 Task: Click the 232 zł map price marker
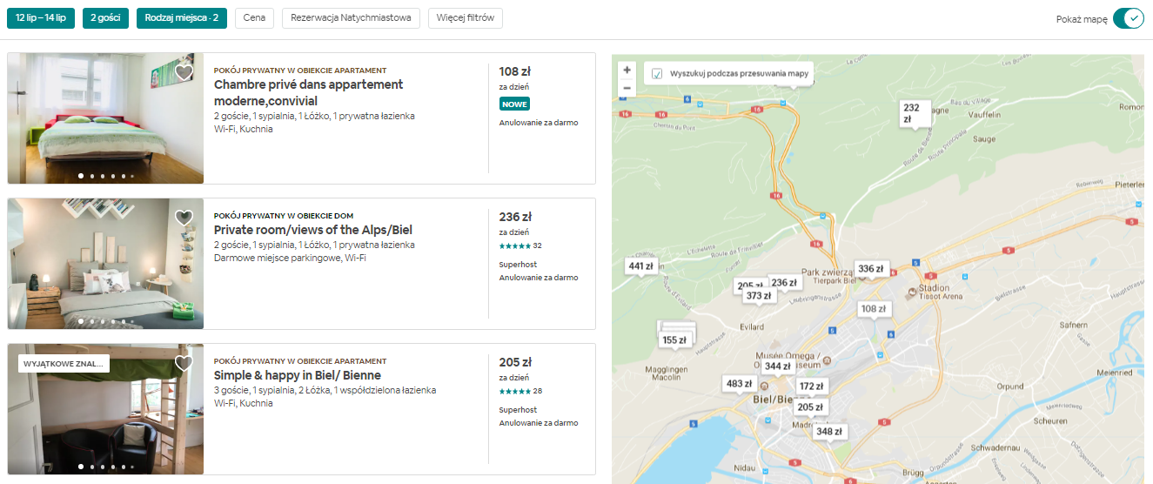(x=911, y=113)
